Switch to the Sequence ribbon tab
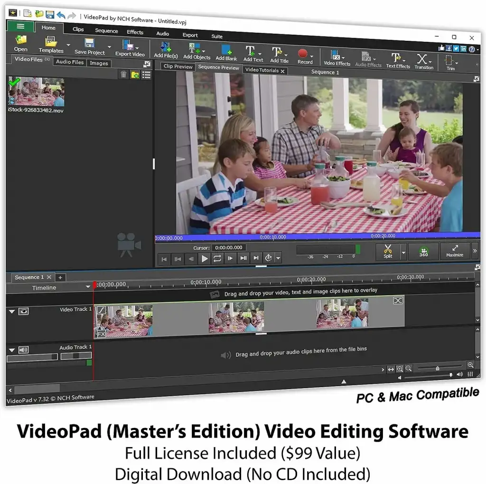 click(x=106, y=31)
